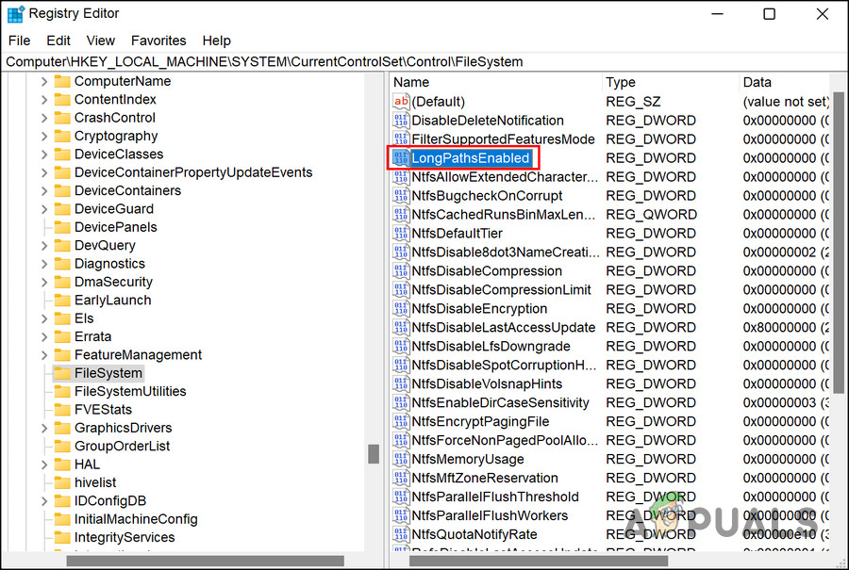This screenshot has height=570, width=849.
Task: Select the NtfsDisableLfsDowngrade value name
Action: [x=491, y=346]
